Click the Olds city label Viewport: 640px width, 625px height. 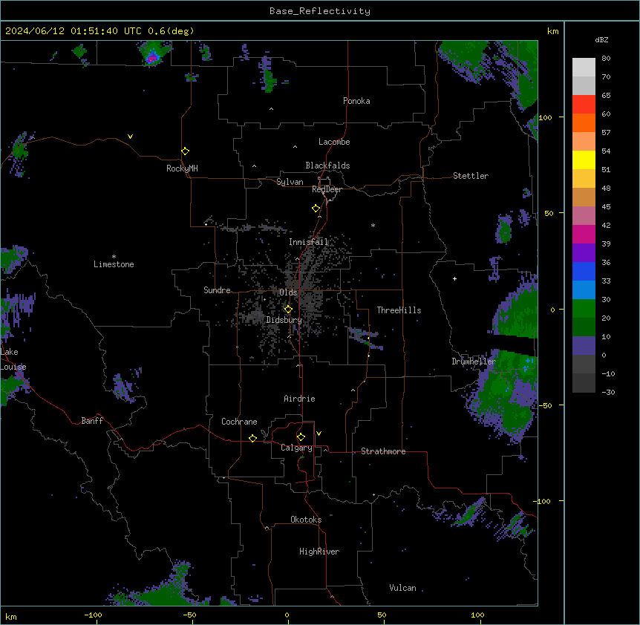(x=288, y=292)
